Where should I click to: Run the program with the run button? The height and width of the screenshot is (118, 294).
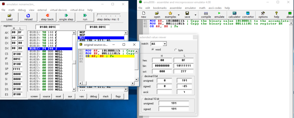85,17
